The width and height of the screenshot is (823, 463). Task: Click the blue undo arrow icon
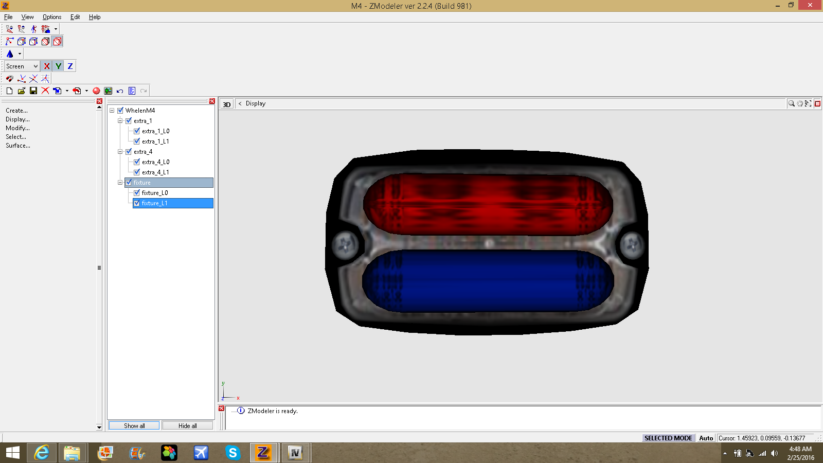(120, 91)
